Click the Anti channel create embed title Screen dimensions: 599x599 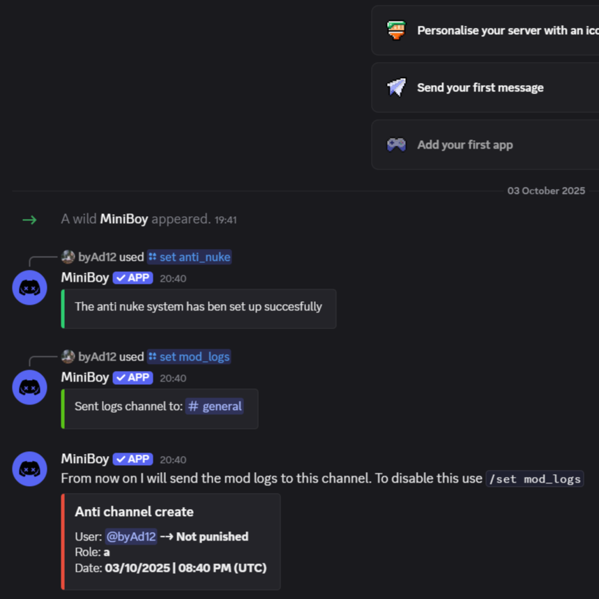tap(134, 512)
